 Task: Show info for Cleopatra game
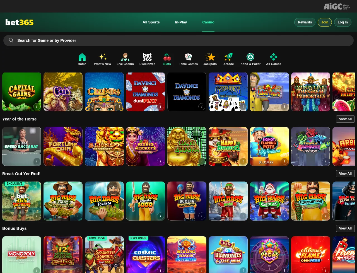119,107
